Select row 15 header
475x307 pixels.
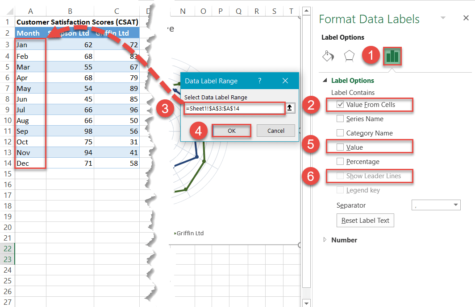(x=7, y=174)
